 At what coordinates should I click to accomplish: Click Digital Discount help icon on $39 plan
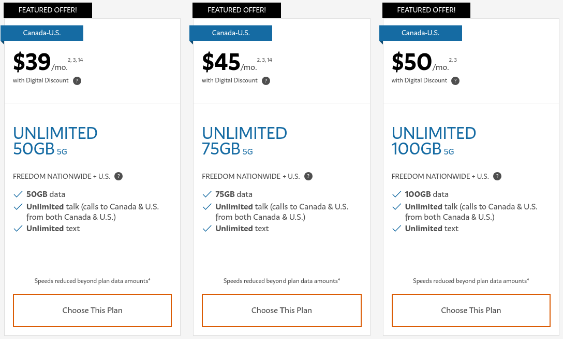[x=77, y=80]
